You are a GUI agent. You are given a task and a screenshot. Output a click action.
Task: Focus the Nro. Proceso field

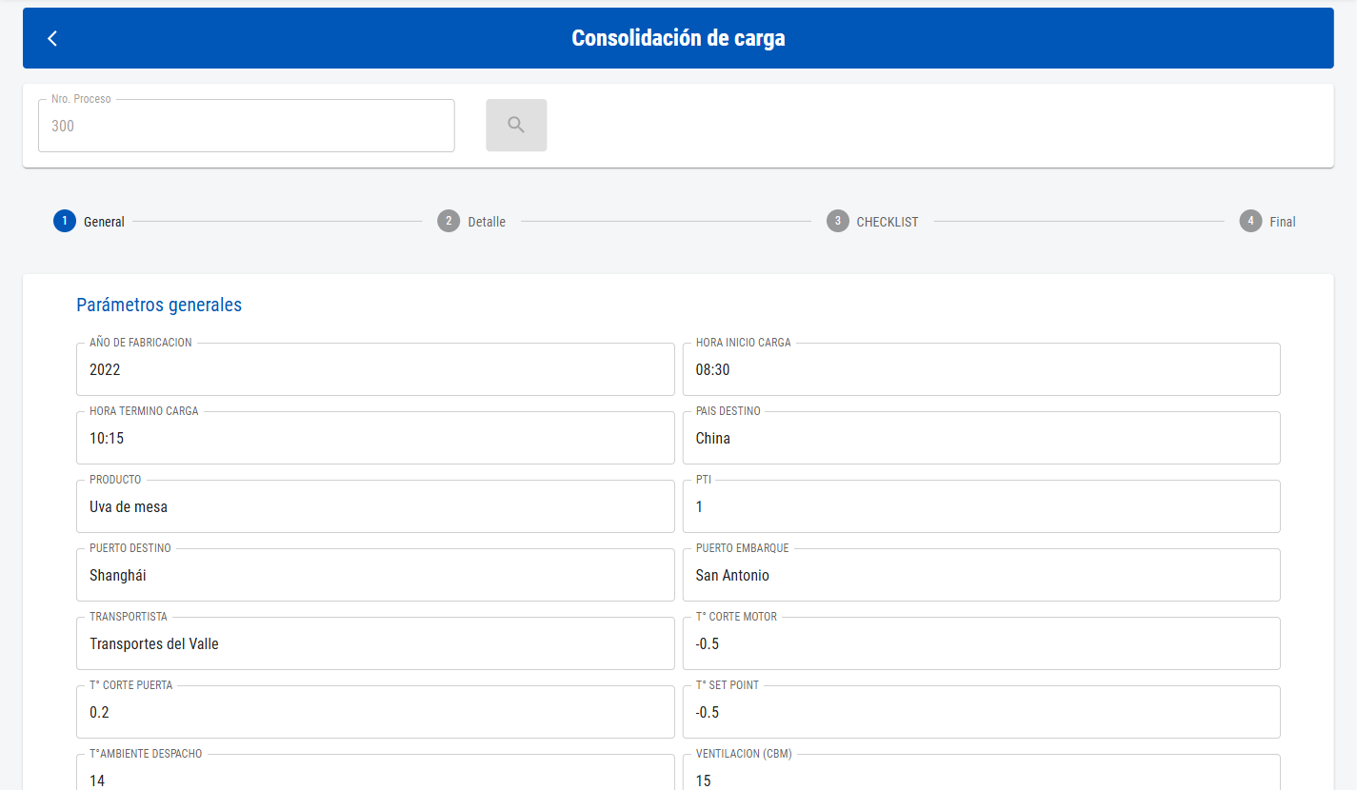pos(247,126)
